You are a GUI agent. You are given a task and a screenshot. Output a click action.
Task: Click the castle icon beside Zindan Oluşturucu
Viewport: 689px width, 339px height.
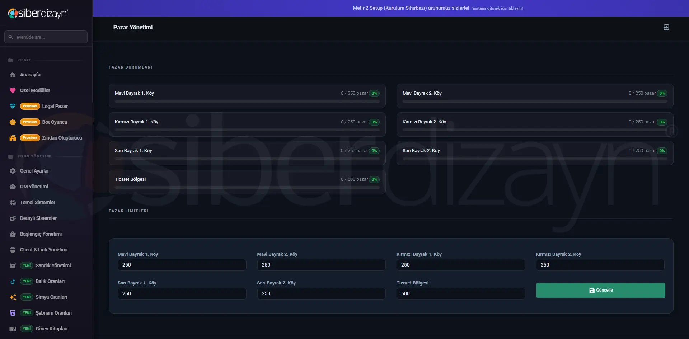pyautogui.click(x=13, y=138)
